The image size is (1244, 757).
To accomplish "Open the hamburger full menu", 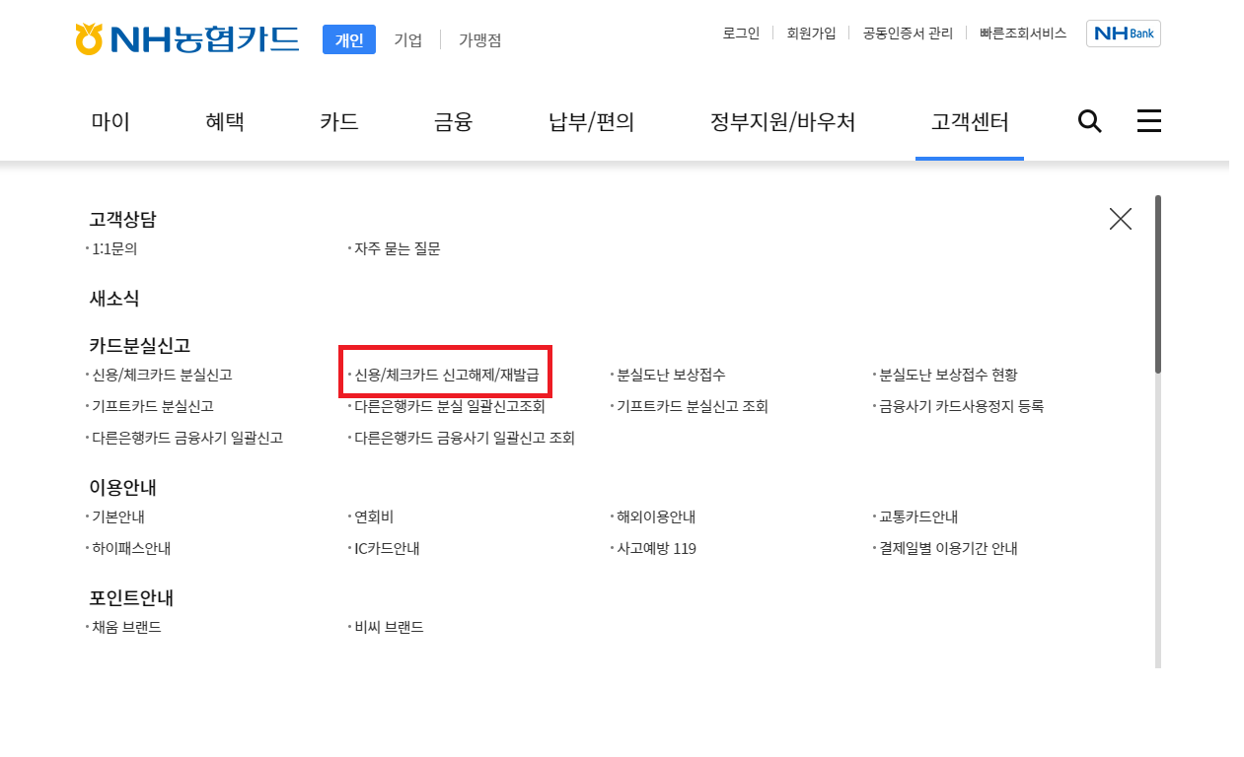I will (1148, 120).
